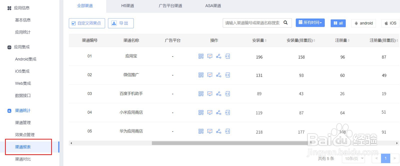This screenshot has height=166, width=400.
Task: Click the 自定义效果点 button
Action: [x=86, y=23]
